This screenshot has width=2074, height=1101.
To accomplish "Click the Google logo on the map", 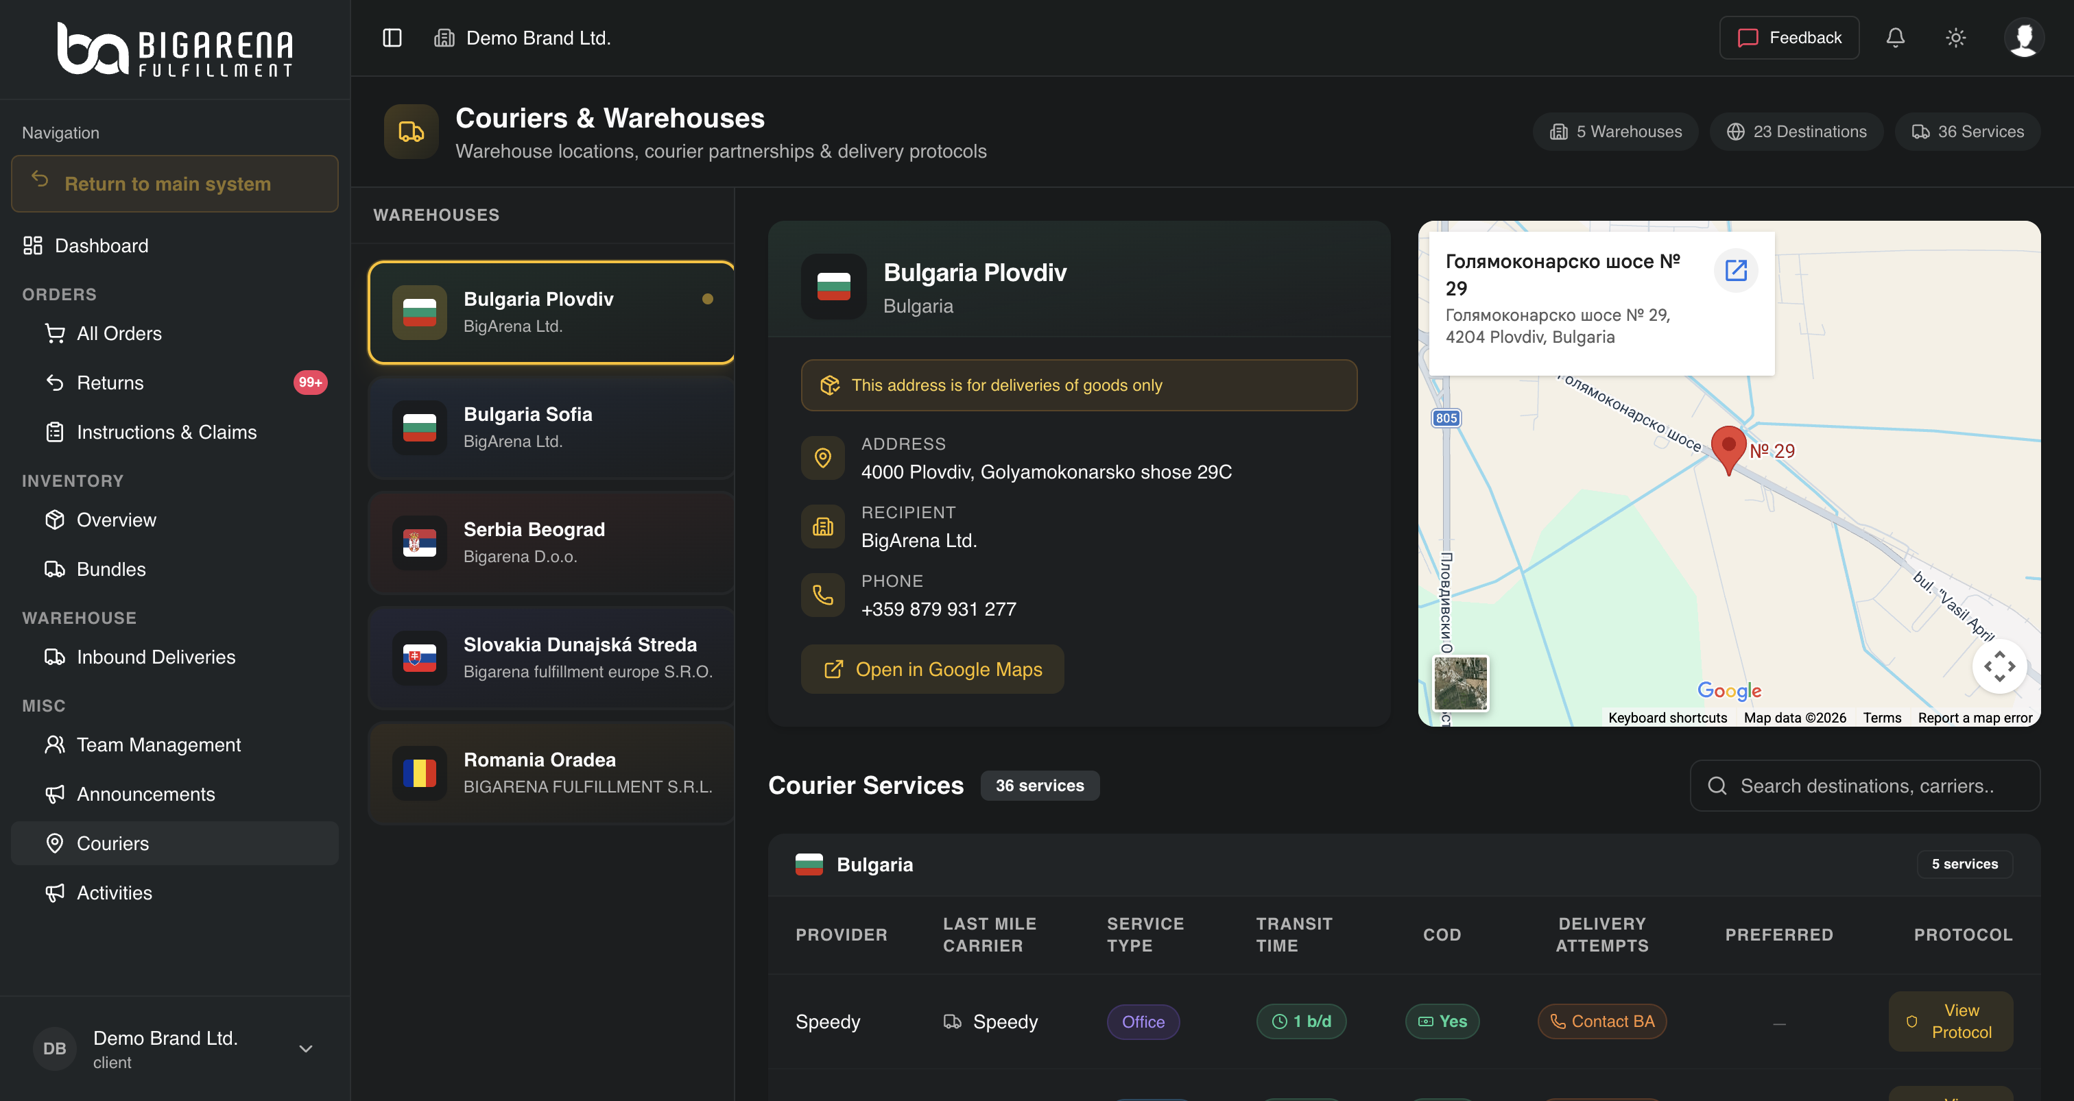I will pyautogui.click(x=1730, y=690).
